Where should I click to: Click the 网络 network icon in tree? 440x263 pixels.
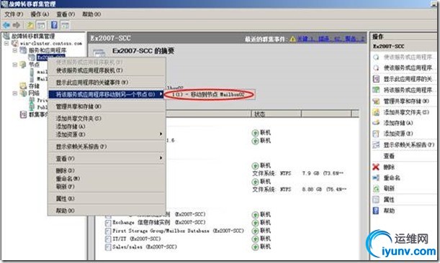point(23,93)
